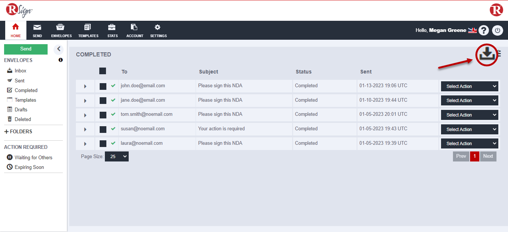Screen dimensions: 508x232
Task: Click the download icon circled in red
Action: (x=486, y=55)
